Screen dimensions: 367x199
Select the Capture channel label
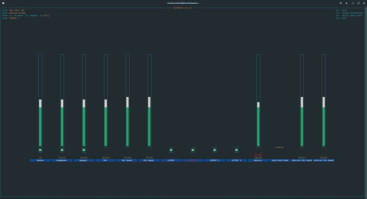click(x=258, y=160)
